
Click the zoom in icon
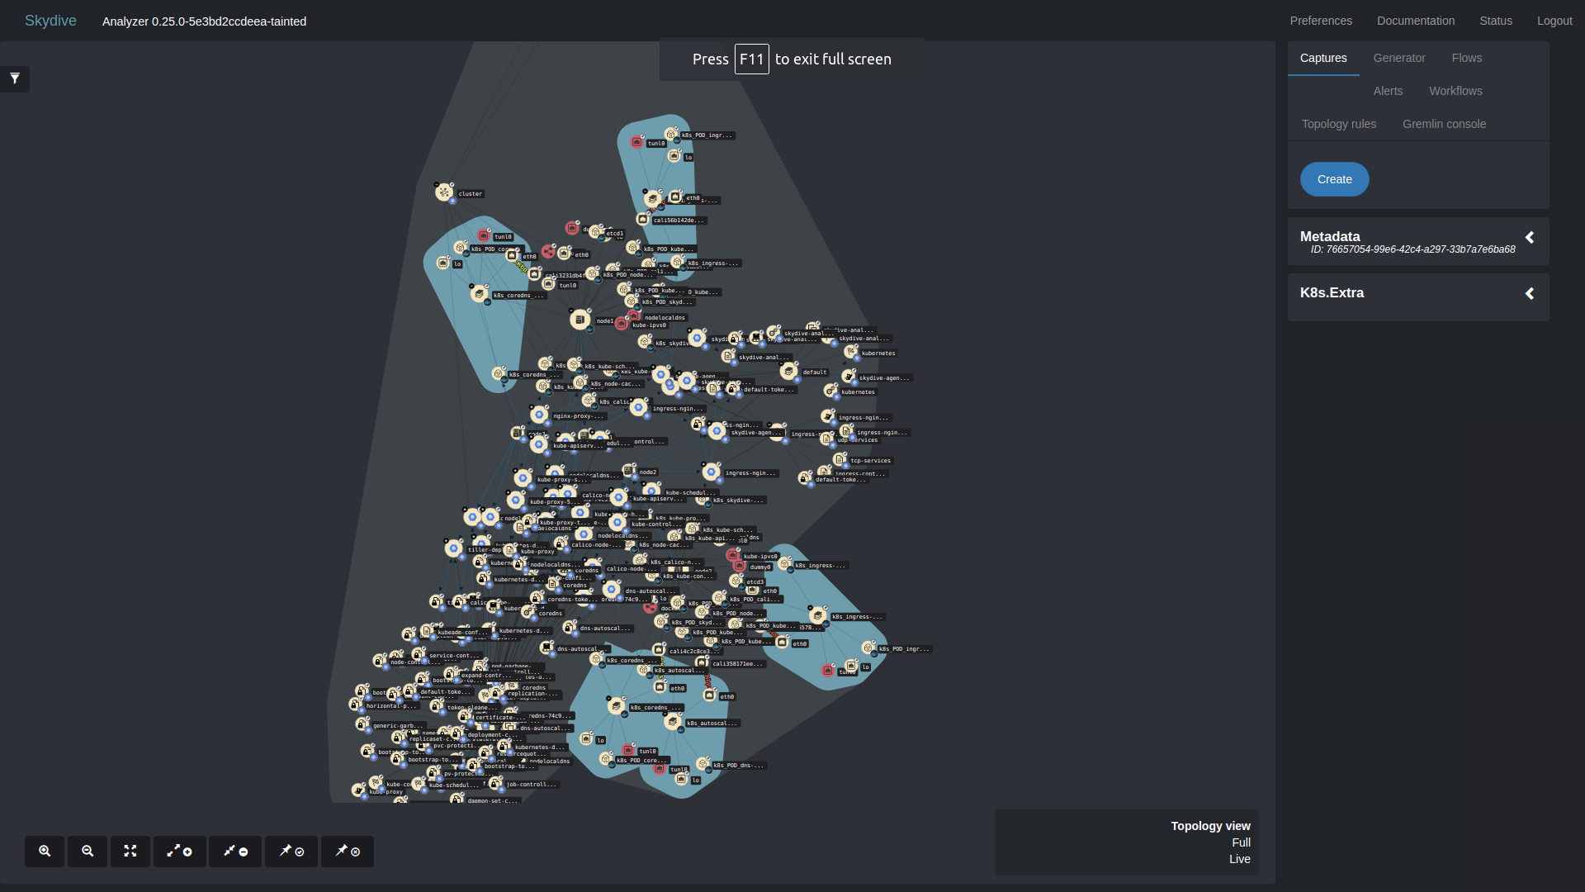point(45,851)
